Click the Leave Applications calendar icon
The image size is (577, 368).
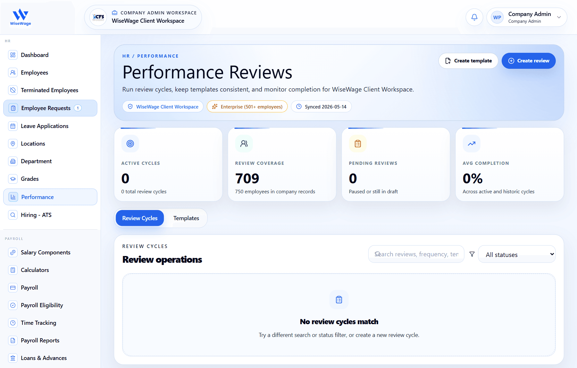tap(13, 126)
